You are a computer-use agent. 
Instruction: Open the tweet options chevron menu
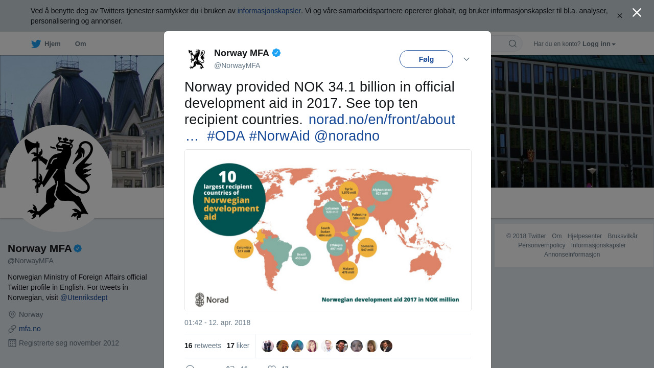pos(466,59)
